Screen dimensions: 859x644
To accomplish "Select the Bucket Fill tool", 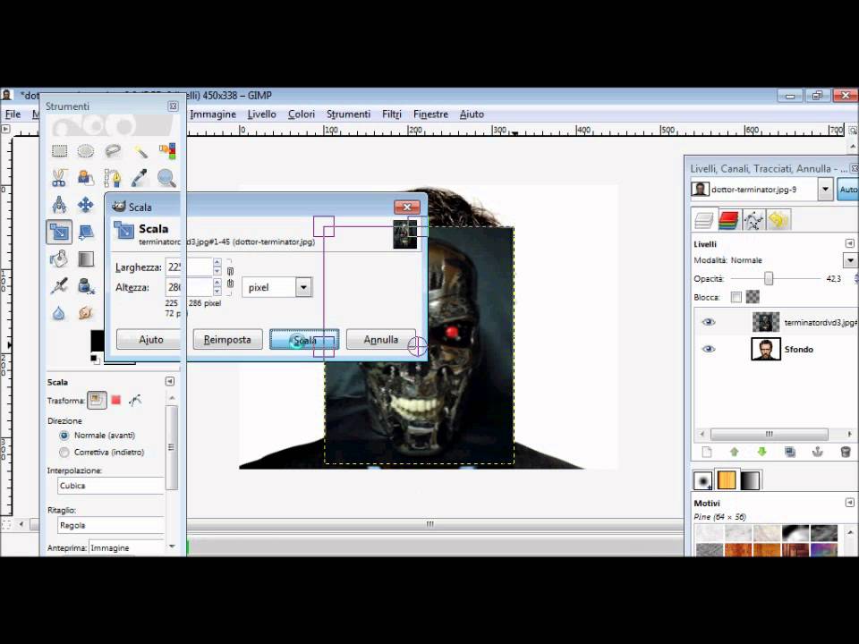I will pos(59,258).
